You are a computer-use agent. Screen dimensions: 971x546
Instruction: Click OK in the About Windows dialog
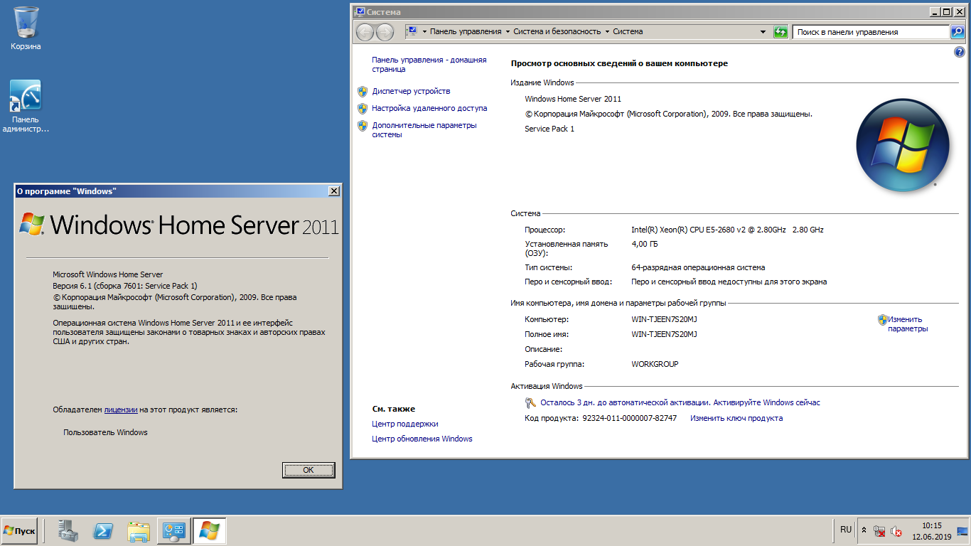pos(308,470)
